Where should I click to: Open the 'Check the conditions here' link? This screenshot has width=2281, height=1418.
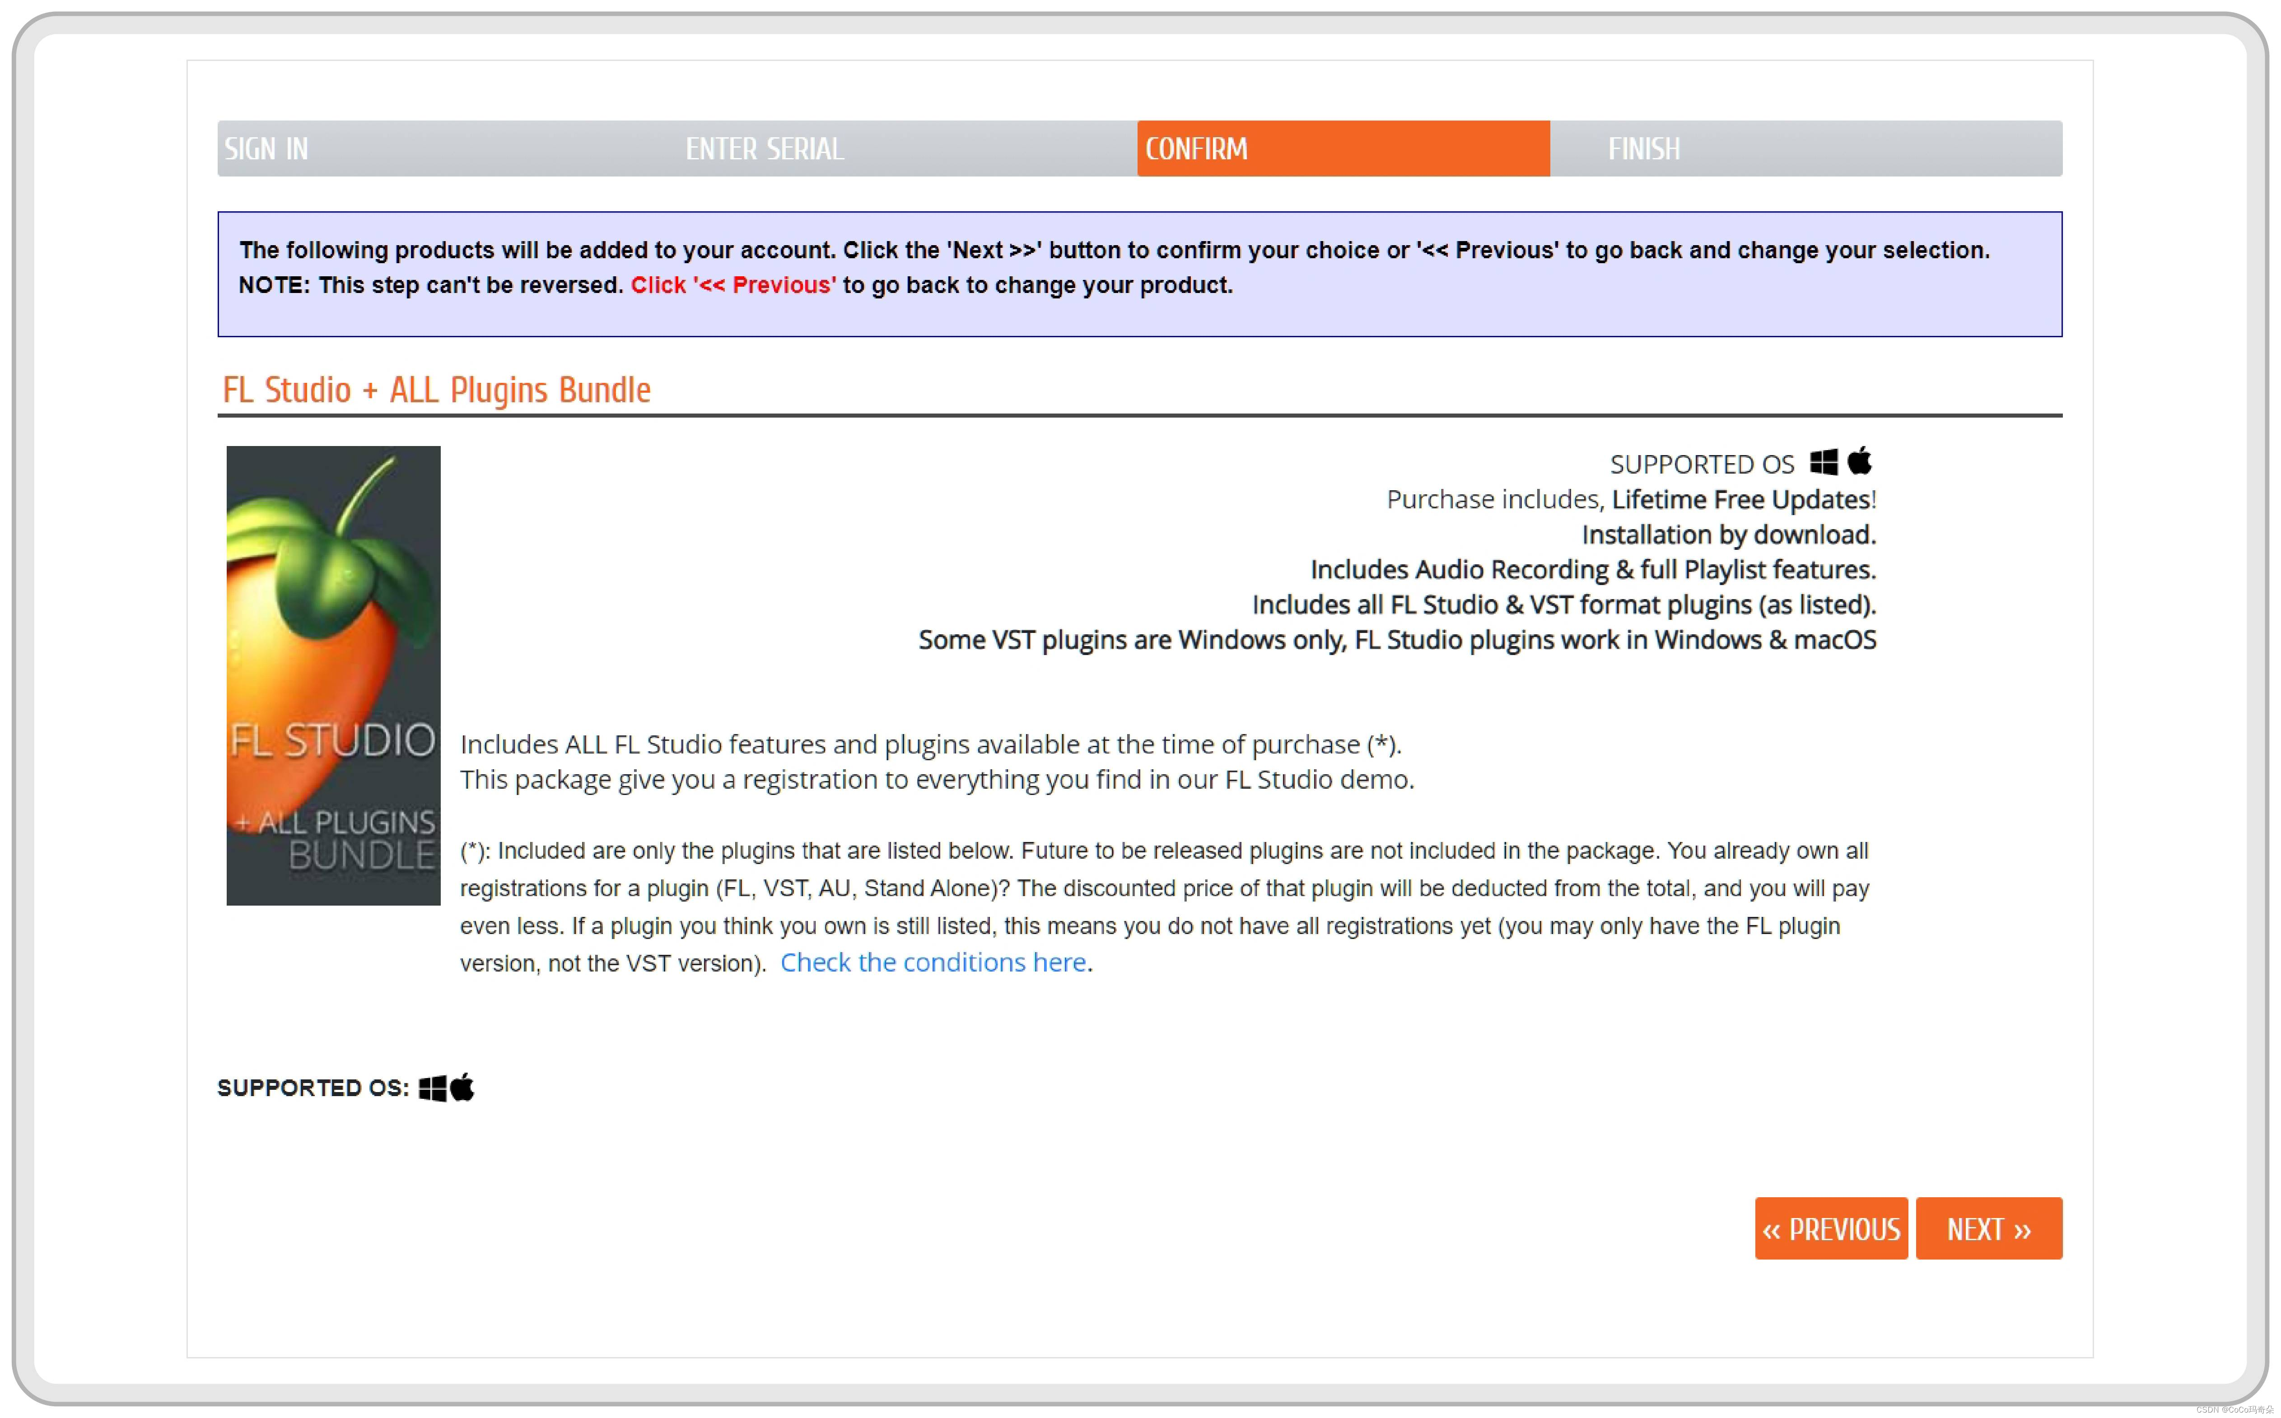pos(933,962)
